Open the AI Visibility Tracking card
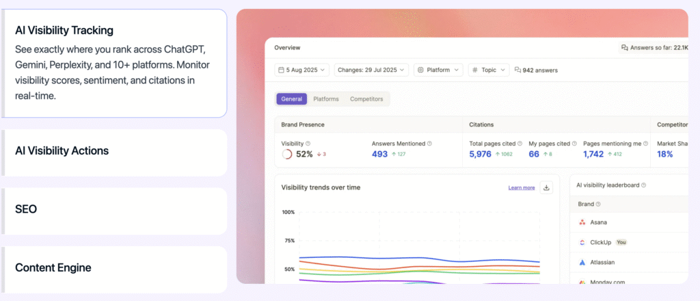Image resolution: width=700 pixels, height=301 pixels. point(114,64)
